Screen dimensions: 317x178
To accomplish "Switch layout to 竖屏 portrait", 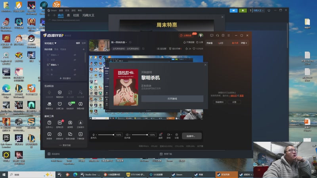I will [x=84, y=43].
